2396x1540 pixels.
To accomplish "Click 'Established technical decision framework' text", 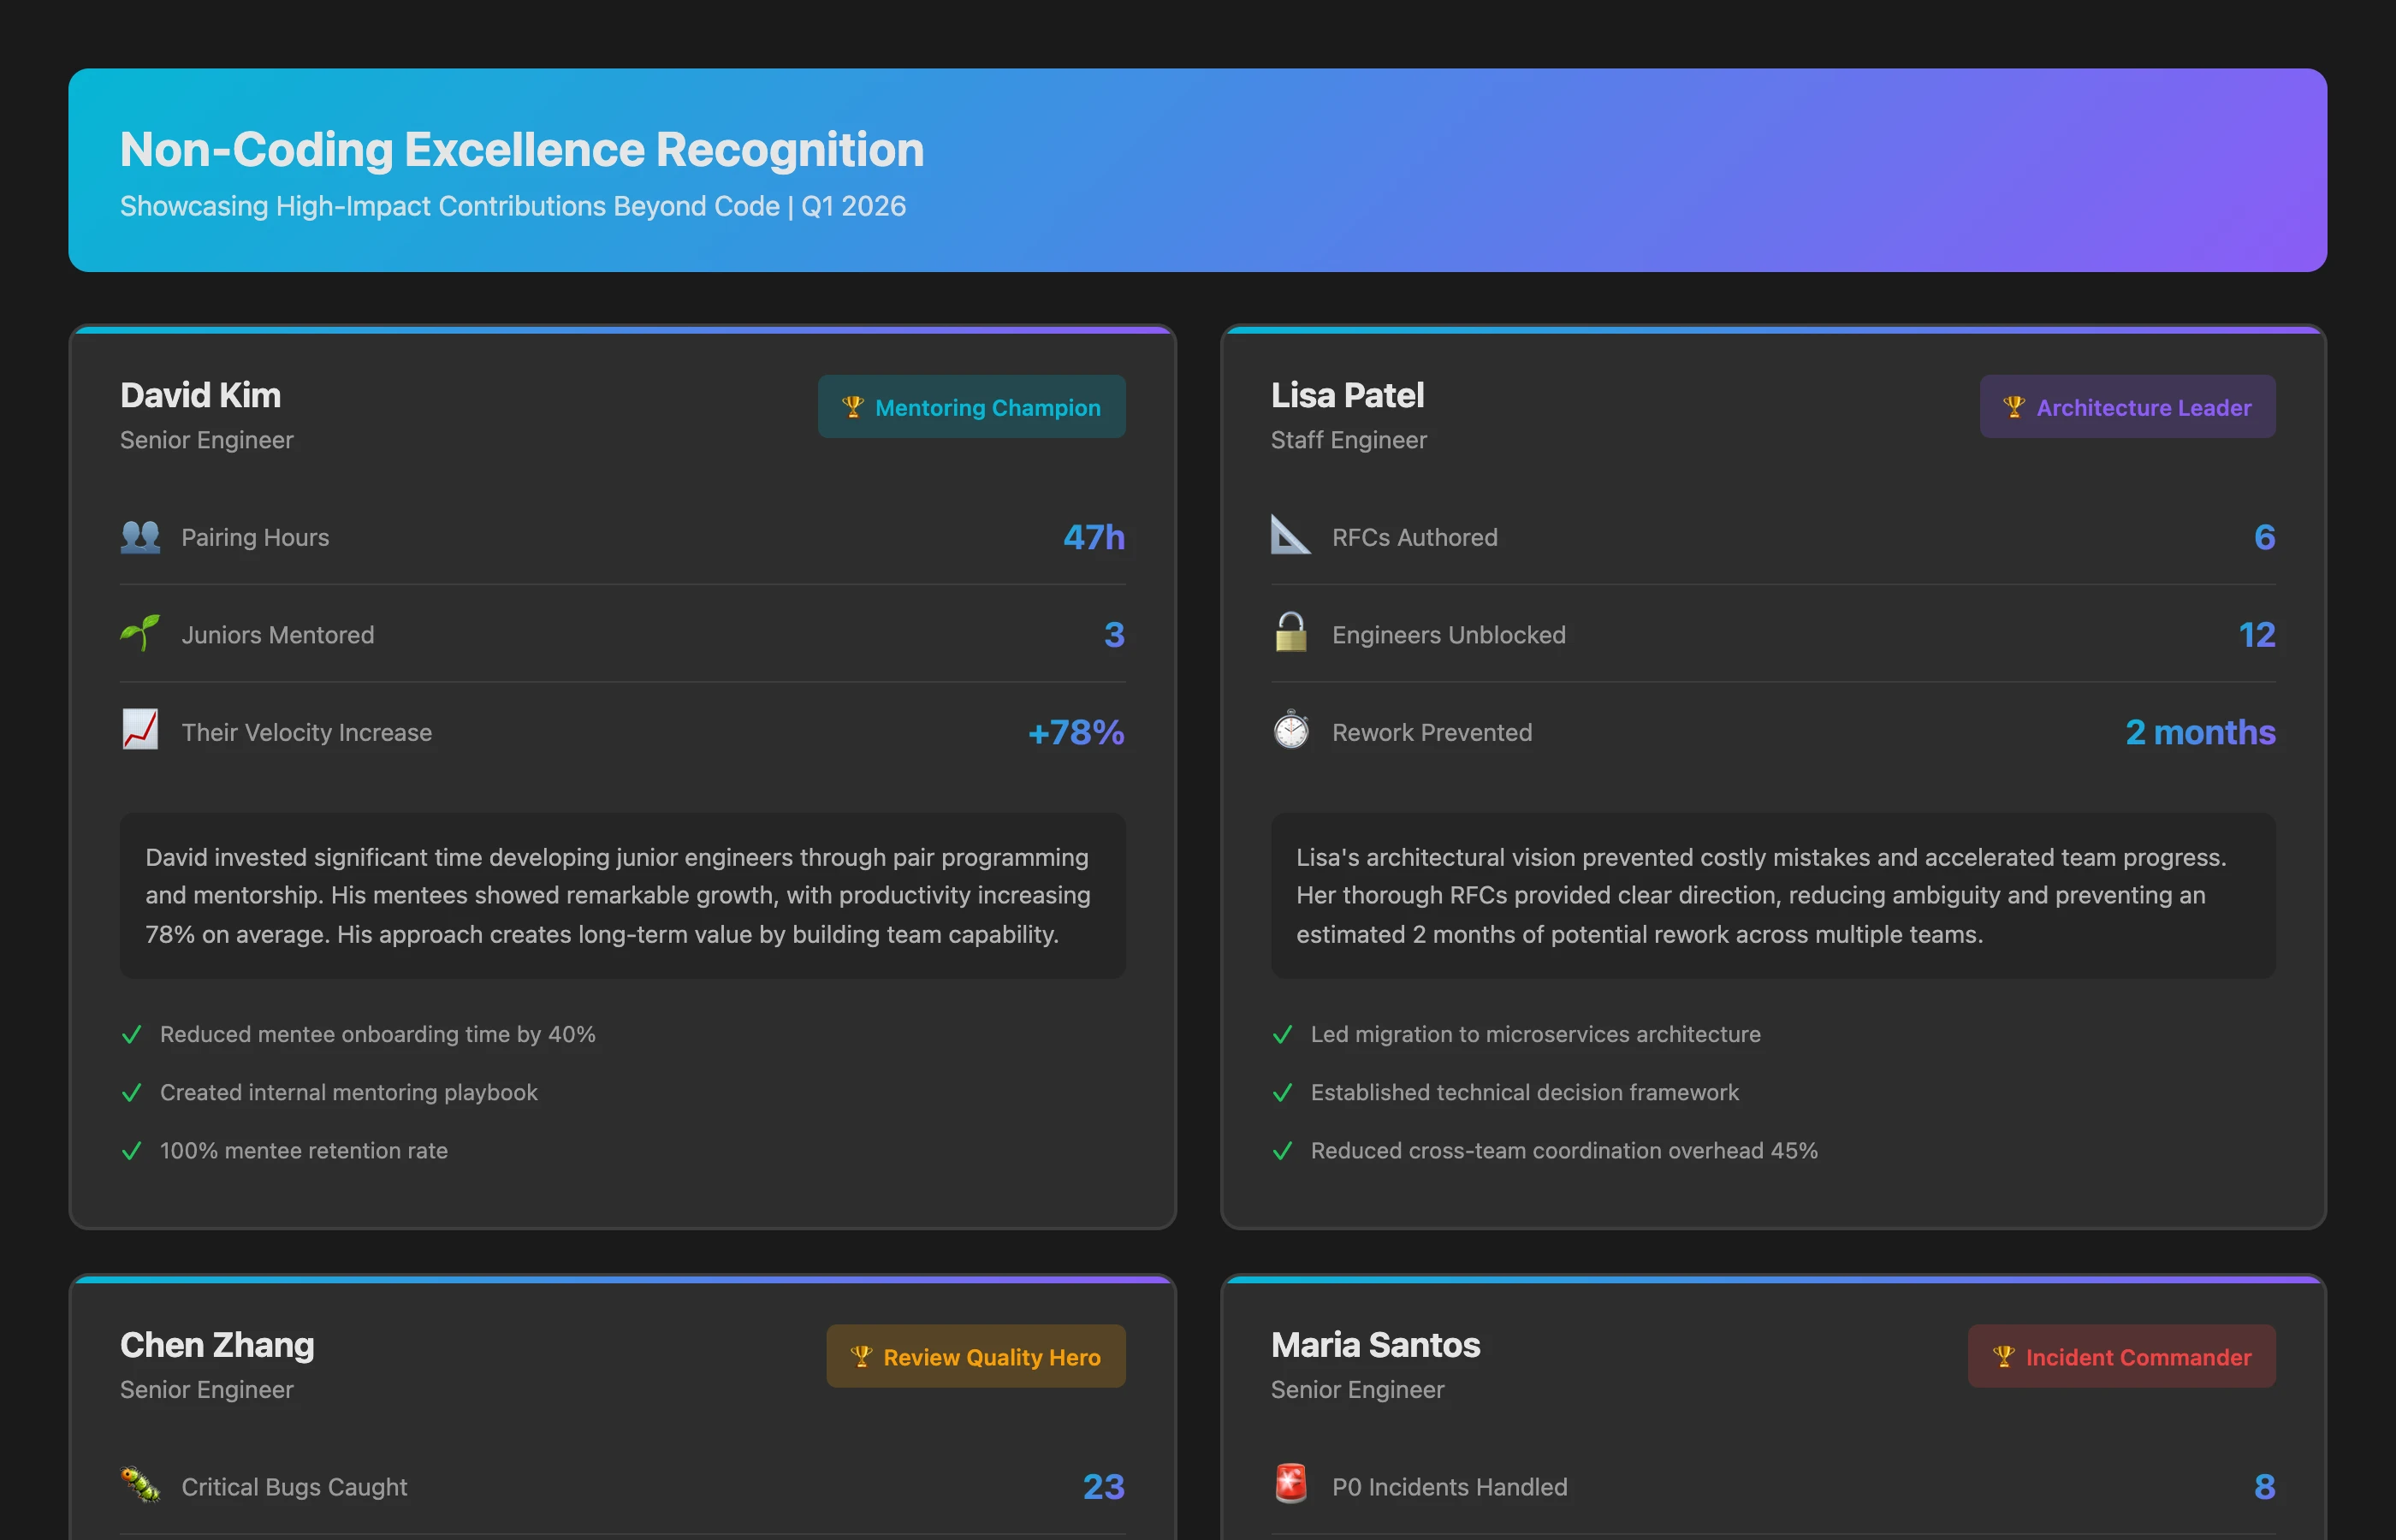I will (1524, 1092).
